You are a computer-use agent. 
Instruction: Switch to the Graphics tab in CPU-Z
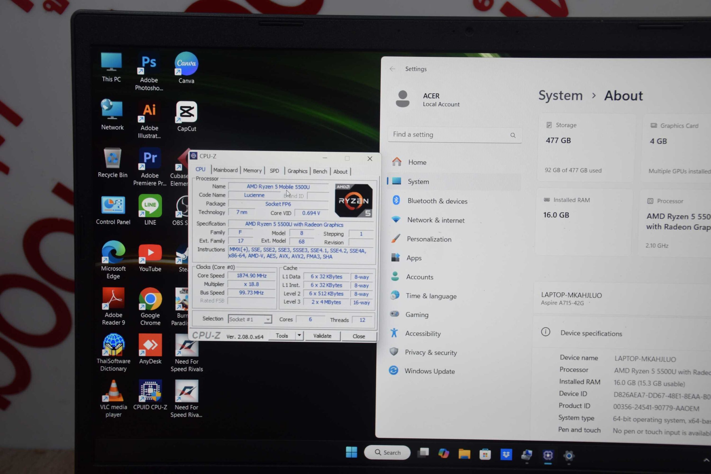[297, 171]
